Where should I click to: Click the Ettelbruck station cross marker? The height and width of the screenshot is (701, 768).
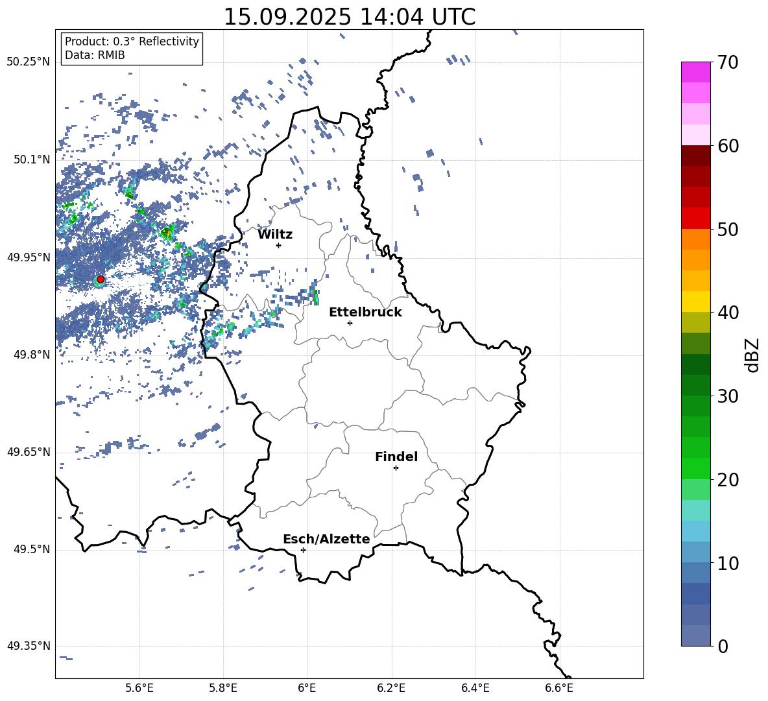click(350, 323)
